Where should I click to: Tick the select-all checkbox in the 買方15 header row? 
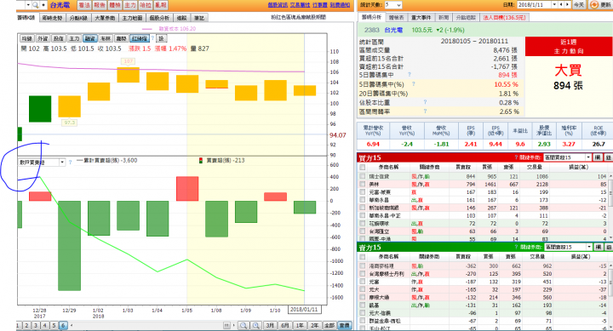pyautogui.click(x=363, y=167)
